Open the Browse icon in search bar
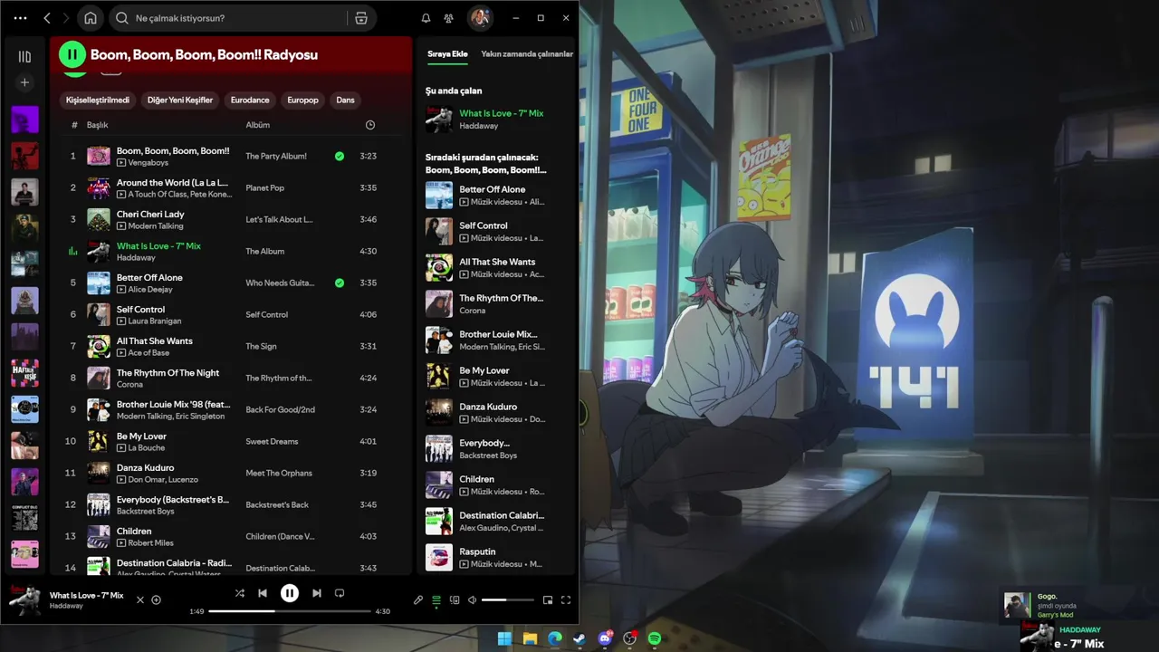The width and height of the screenshot is (1159, 652). (x=361, y=18)
